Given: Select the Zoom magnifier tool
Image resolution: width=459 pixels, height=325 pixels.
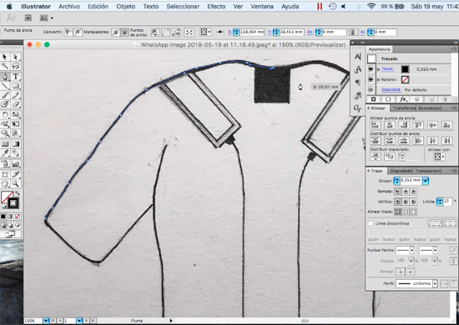Looking at the screenshot, I should [x=15, y=183].
